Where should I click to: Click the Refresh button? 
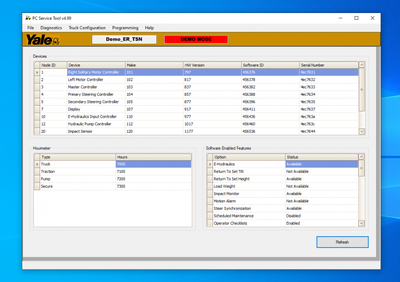342,242
